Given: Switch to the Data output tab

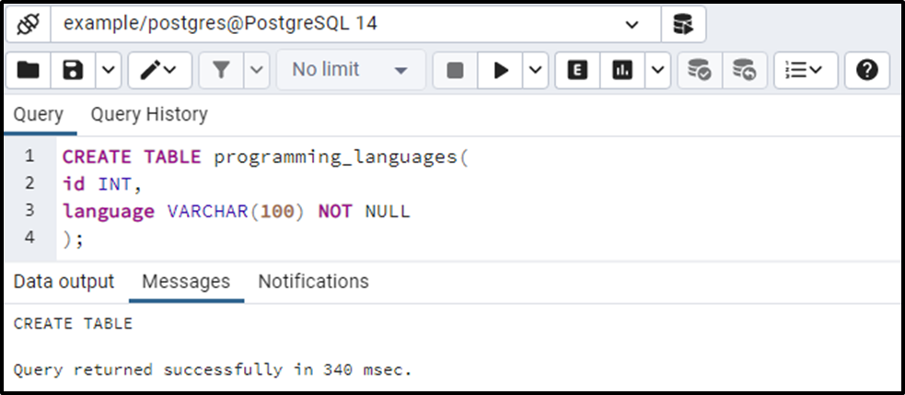Looking at the screenshot, I should pos(64,281).
